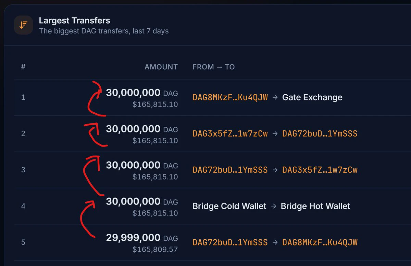Click the arrow between row 2 addresses

coord(275,134)
